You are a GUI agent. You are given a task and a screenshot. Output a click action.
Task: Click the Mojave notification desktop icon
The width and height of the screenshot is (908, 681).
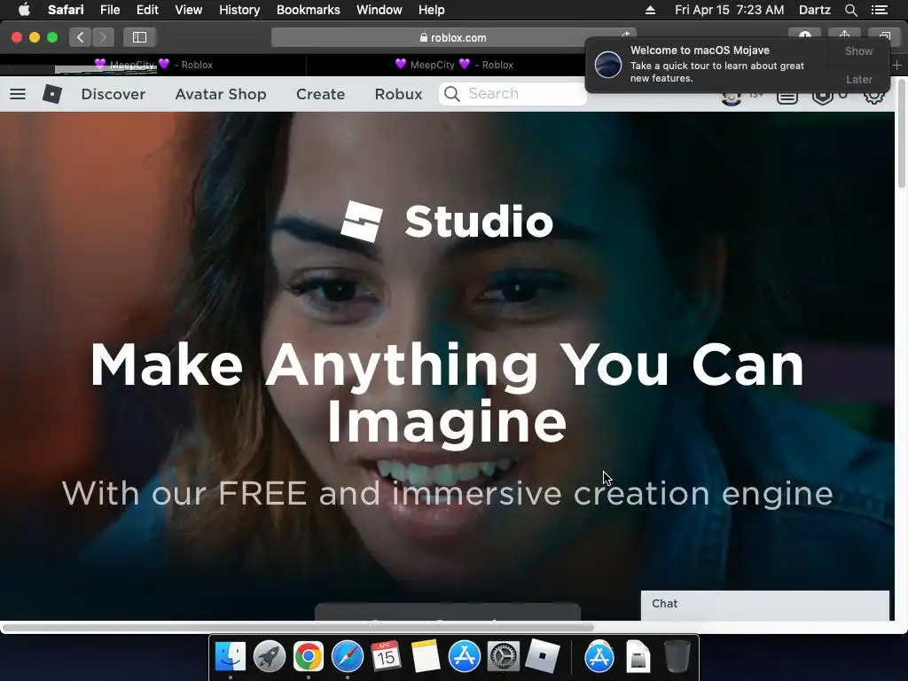coord(608,64)
